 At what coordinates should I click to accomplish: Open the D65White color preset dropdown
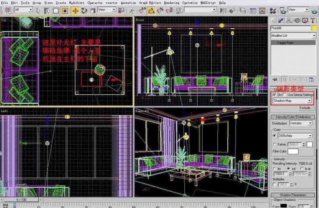click(x=295, y=136)
